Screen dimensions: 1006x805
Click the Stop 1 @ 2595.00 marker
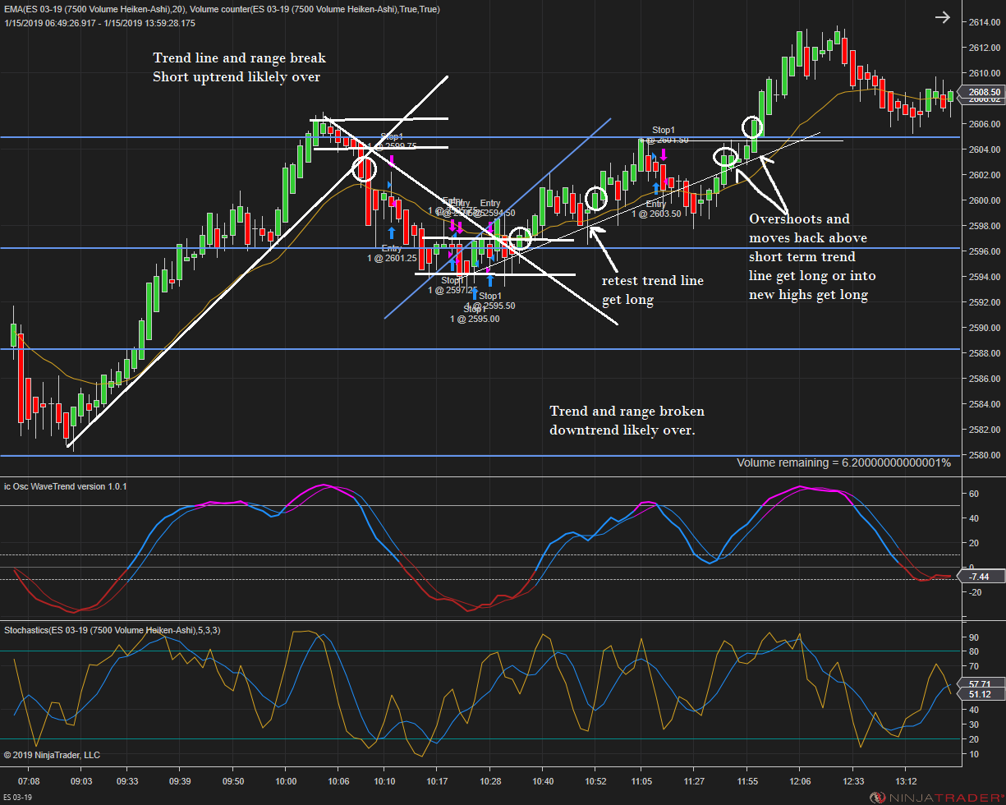(474, 315)
